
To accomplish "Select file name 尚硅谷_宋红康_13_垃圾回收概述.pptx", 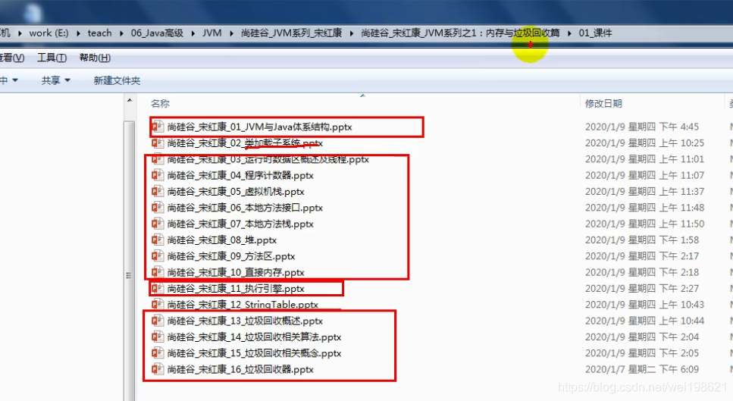I will point(245,321).
